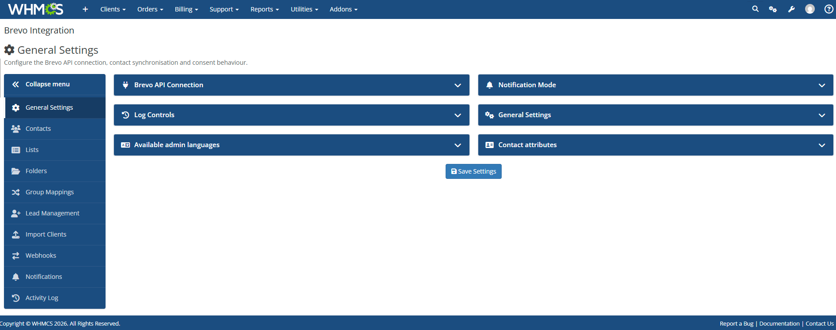The image size is (836, 330).
Task: Click the Contact attributes panel title
Action: pyautogui.click(x=527, y=145)
